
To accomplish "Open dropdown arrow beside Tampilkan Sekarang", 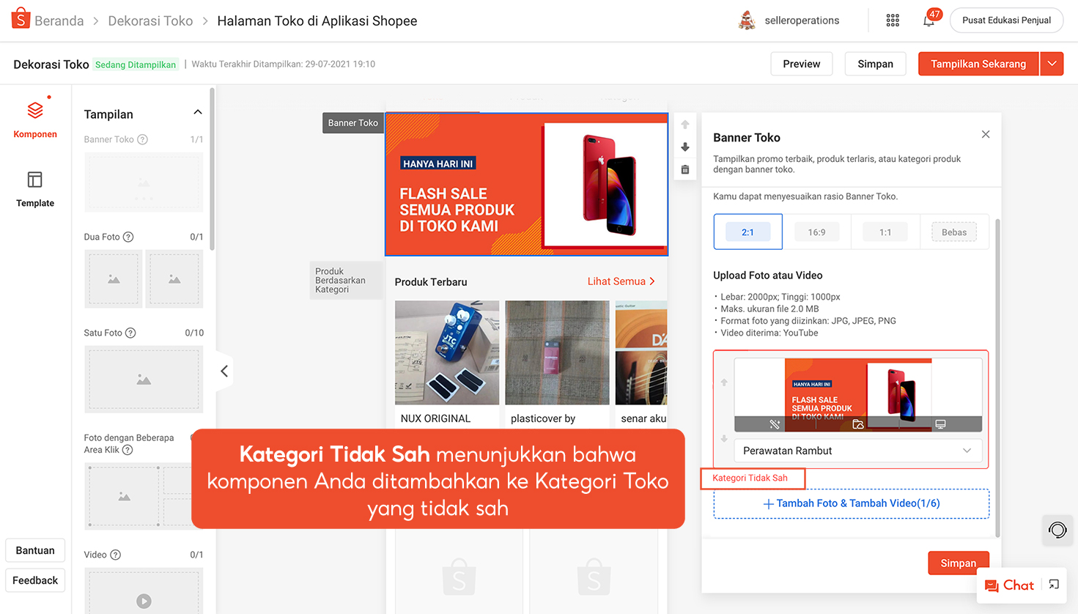I will [1052, 64].
